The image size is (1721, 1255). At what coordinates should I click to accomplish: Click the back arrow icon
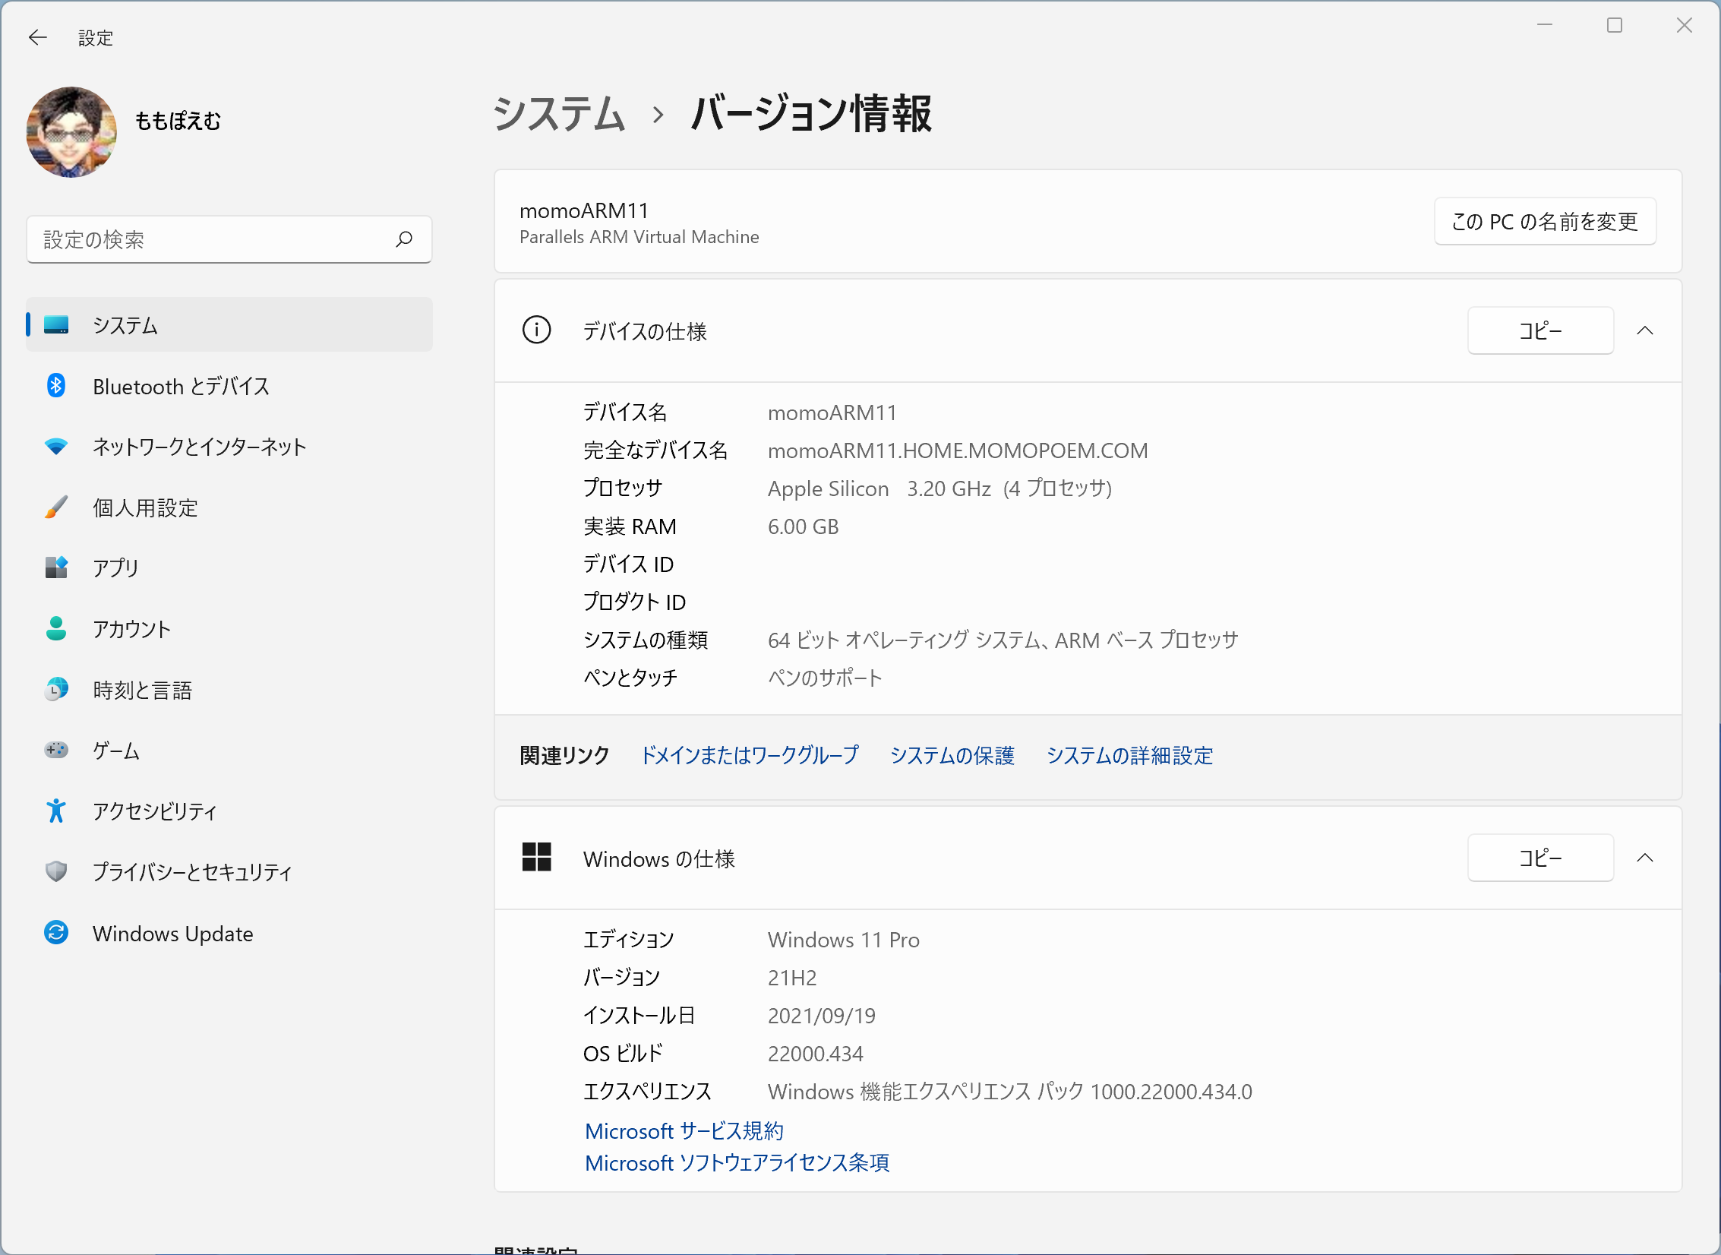coord(38,37)
